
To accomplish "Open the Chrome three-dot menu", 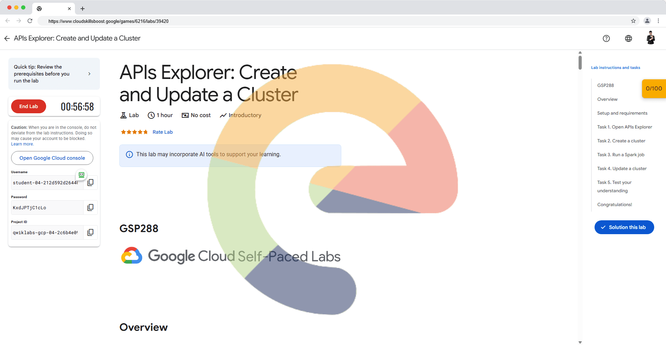I will [x=658, y=21].
